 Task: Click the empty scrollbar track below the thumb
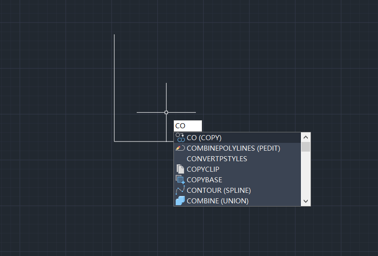(306, 174)
